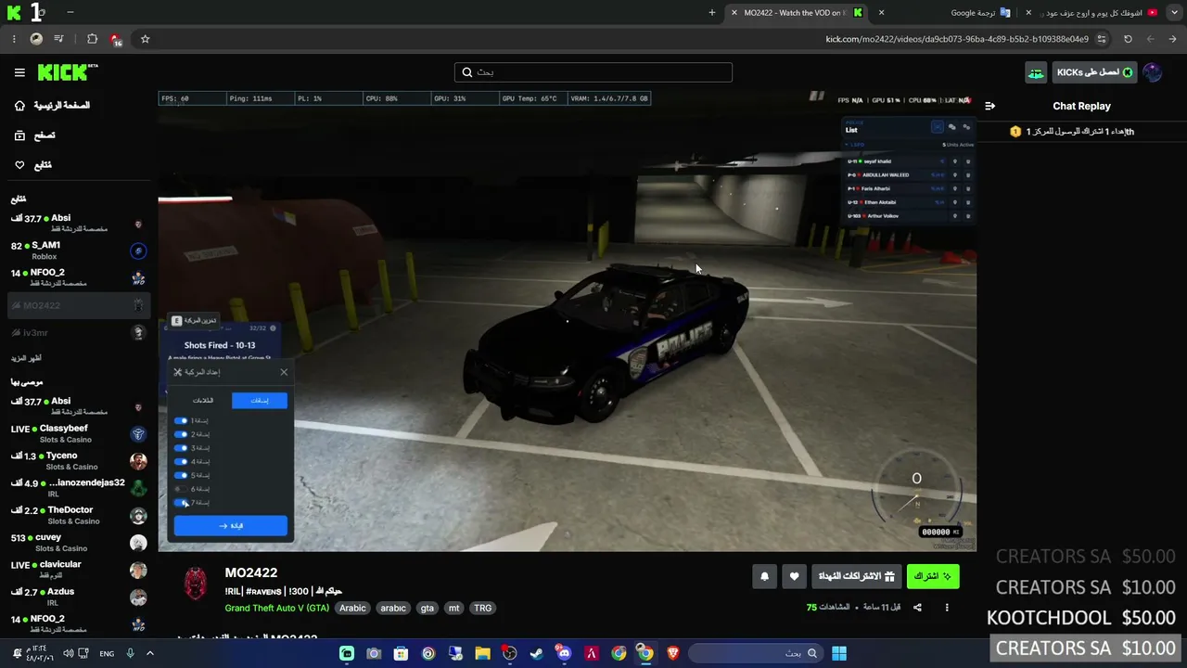The width and height of the screenshot is (1187, 668).
Task: Open File Explorer from the taskbar
Action: coord(482,653)
